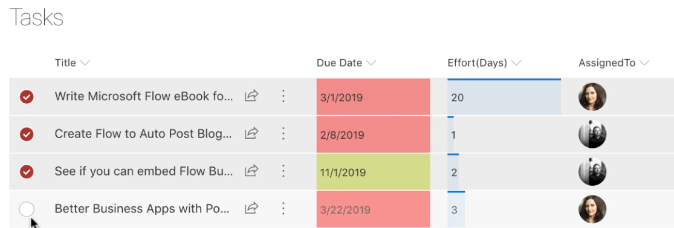Image resolution: width=674 pixels, height=228 pixels.
Task: Select the Better Business Apps row checkbox
Action: pyautogui.click(x=27, y=209)
